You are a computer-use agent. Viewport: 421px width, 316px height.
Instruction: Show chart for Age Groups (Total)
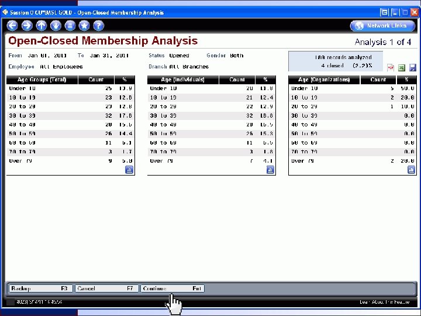129,170
